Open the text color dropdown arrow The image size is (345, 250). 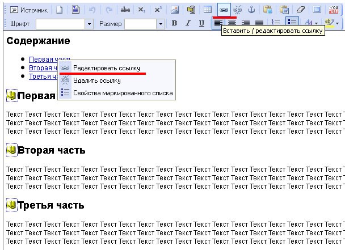pos(317,23)
